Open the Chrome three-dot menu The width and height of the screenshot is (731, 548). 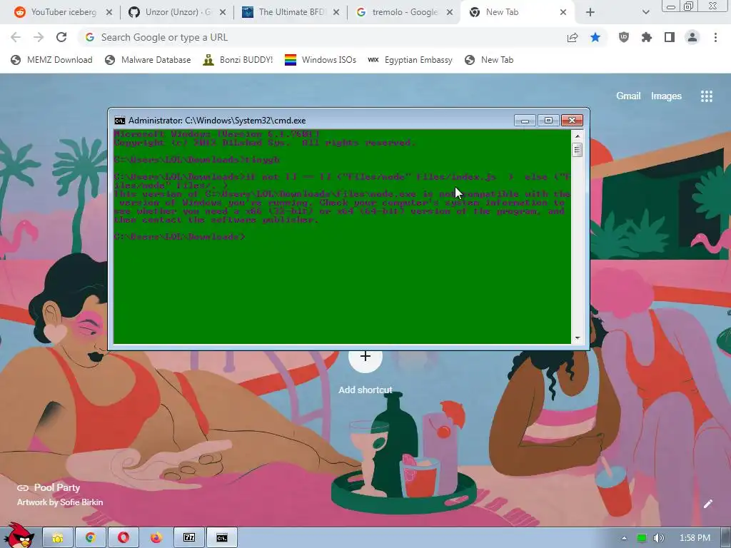715,37
